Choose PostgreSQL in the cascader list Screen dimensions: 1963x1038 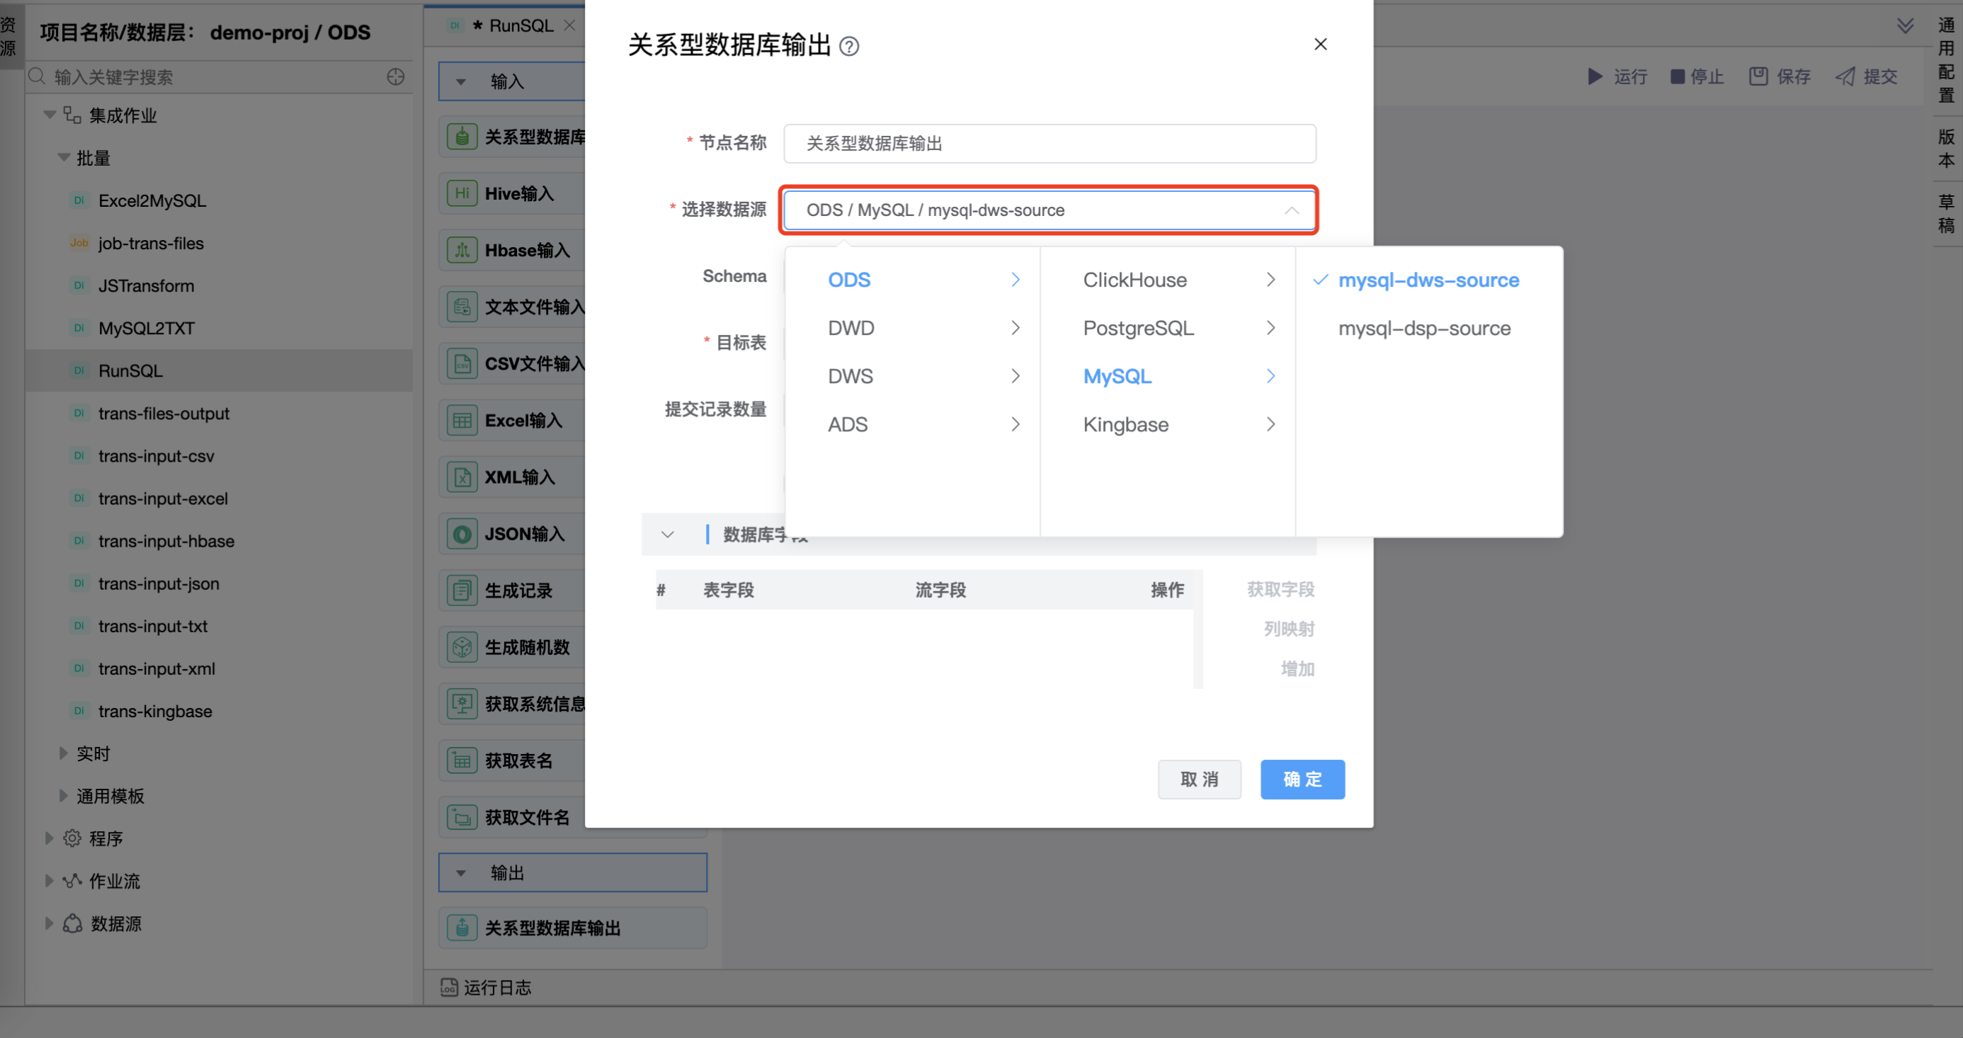pyautogui.click(x=1138, y=329)
